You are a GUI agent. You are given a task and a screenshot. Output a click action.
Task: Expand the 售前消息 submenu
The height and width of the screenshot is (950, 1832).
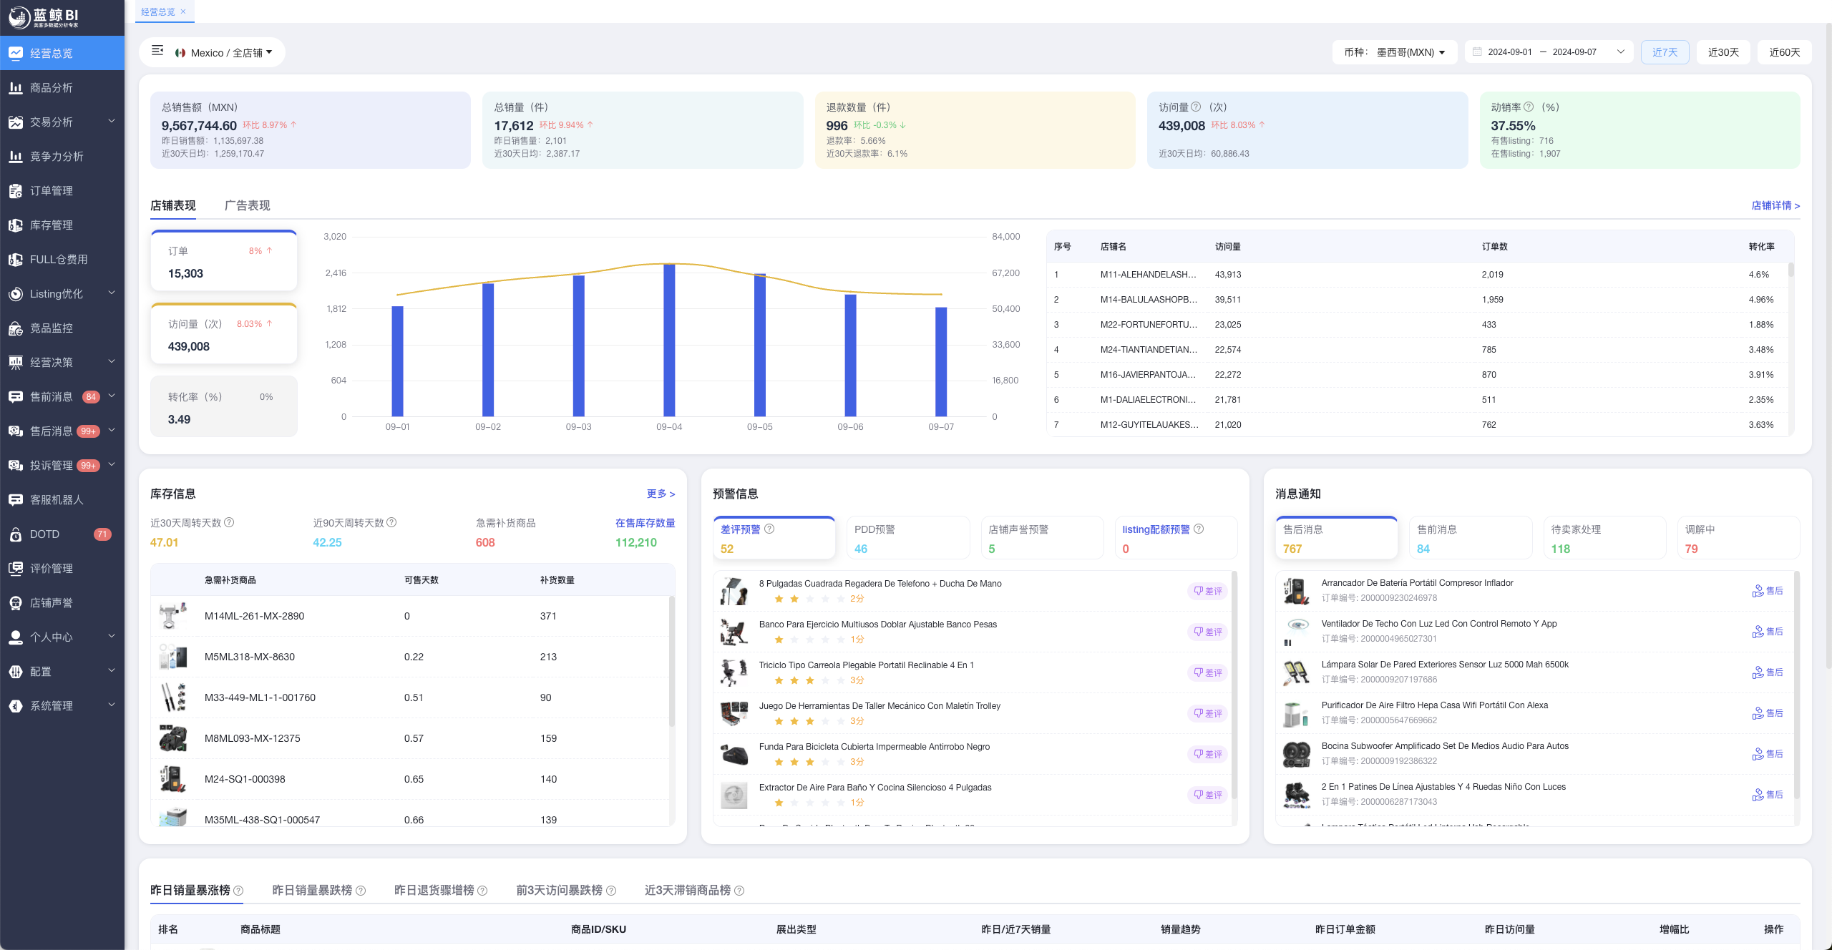(x=112, y=396)
